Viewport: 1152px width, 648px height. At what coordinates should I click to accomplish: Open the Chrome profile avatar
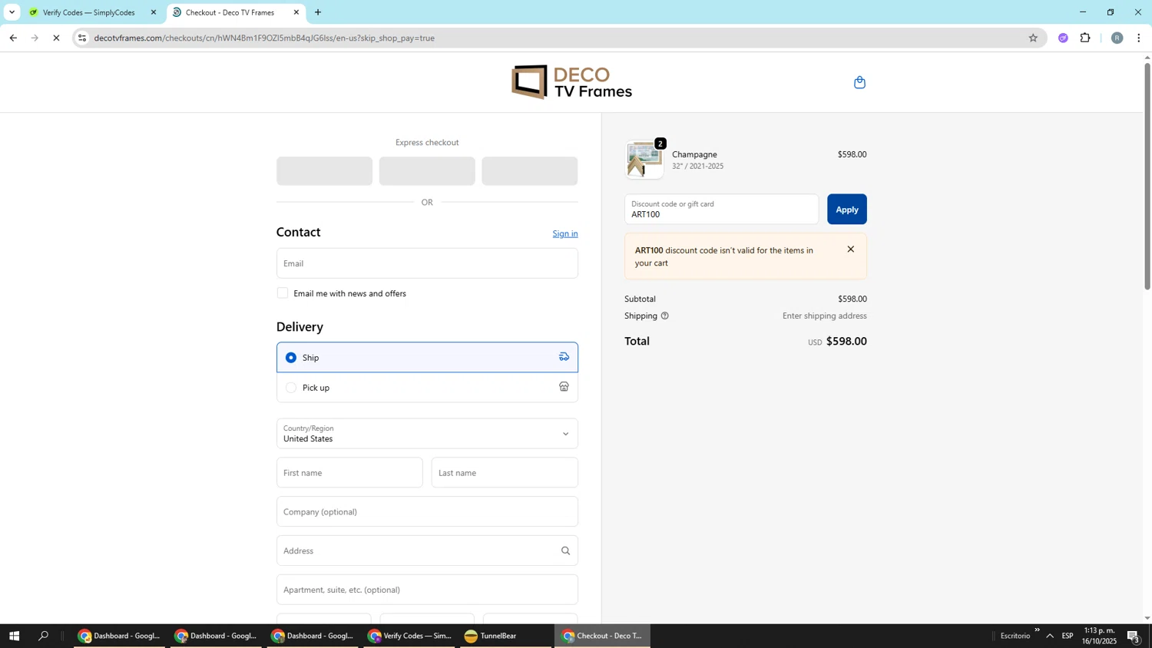(1117, 38)
